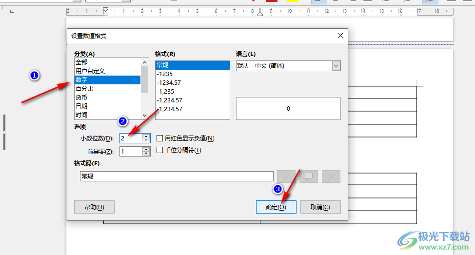Decrease 前导零 leading zeros
The height and width of the screenshot is (255, 475).
(x=146, y=154)
